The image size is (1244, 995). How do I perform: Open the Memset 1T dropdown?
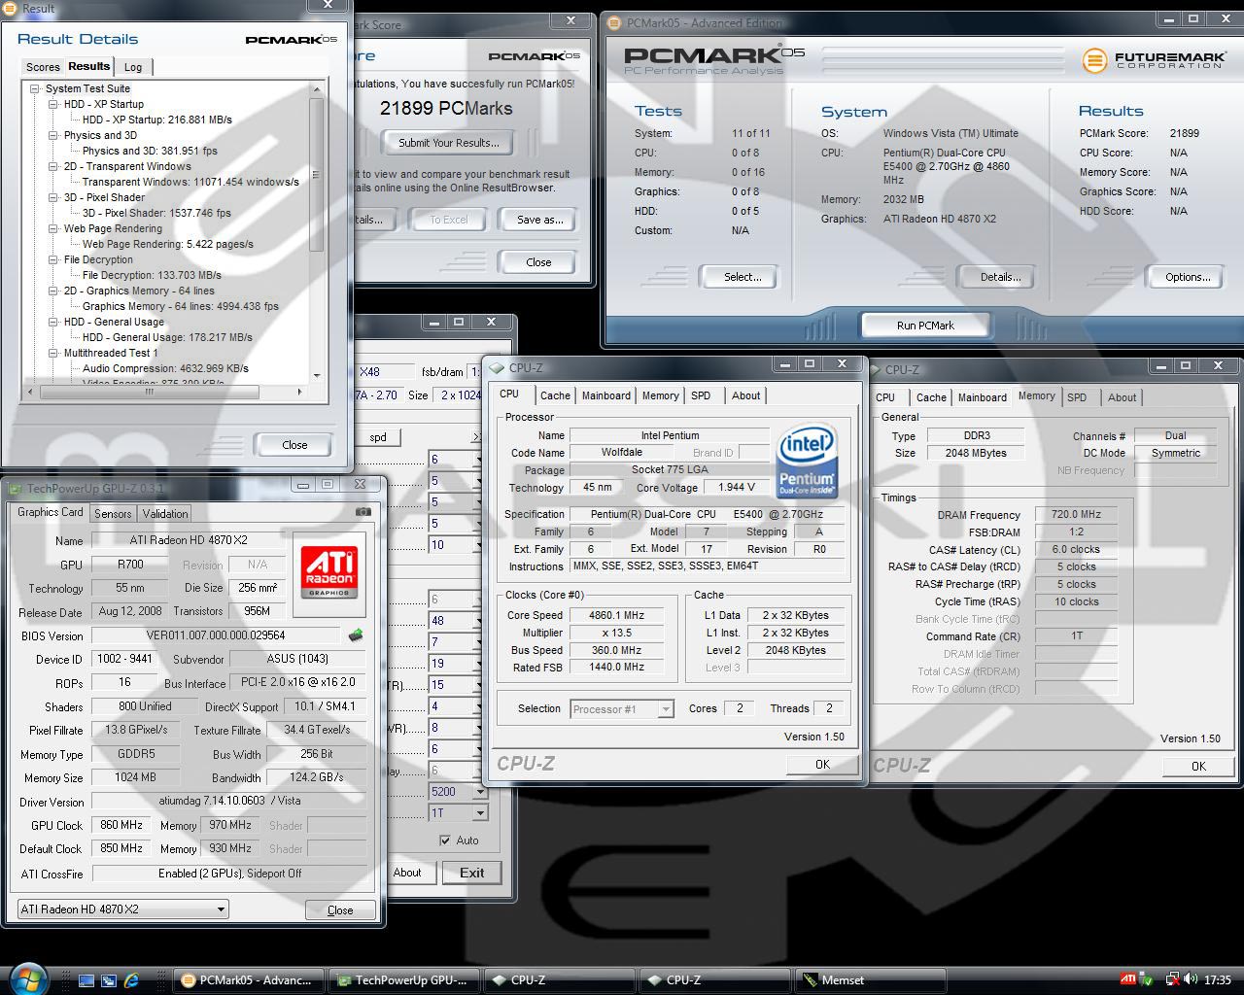click(x=479, y=813)
